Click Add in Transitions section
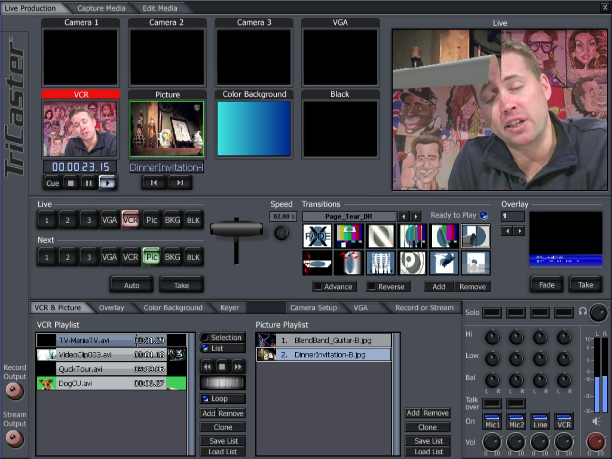The image size is (612, 459). click(x=439, y=286)
